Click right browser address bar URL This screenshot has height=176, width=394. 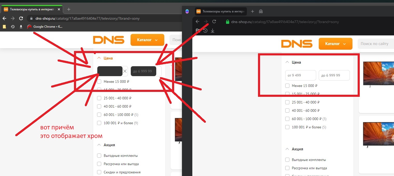[285, 22]
